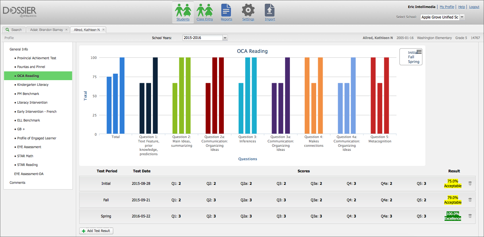The height and width of the screenshot is (237, 484).
Task: Toggle the Spring series in chart legend
Action: pos(413,62)
